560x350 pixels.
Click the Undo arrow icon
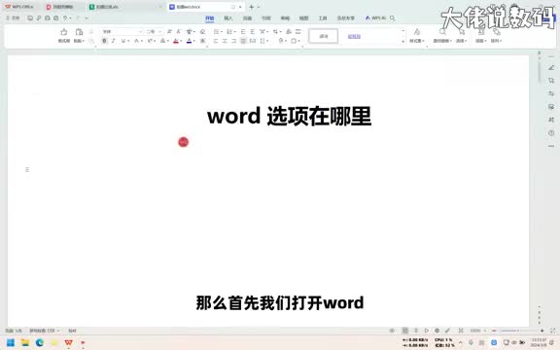point(65,17)
